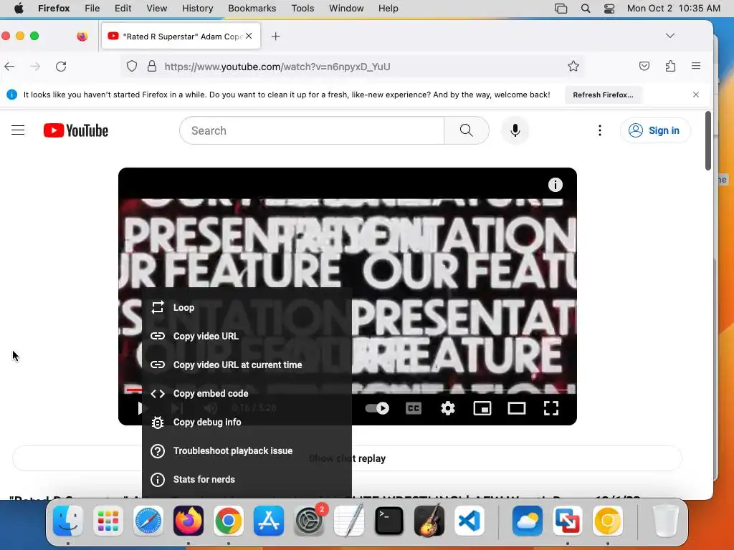Viewport: 734px width, 550px height.
Task: Open System Settings from the Dock
Action: click(x=309, y=521)
